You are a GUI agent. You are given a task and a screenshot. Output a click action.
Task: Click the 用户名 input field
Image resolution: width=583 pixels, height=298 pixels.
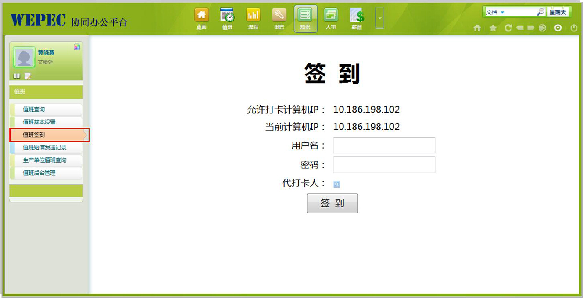point(384,145)
